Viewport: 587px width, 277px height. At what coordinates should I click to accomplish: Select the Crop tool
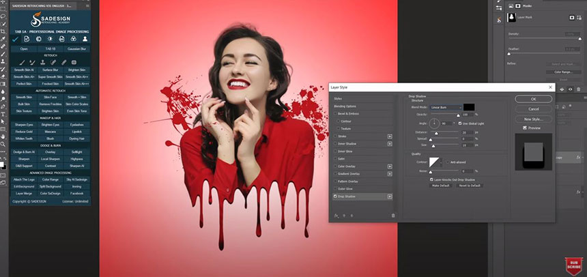3,31
